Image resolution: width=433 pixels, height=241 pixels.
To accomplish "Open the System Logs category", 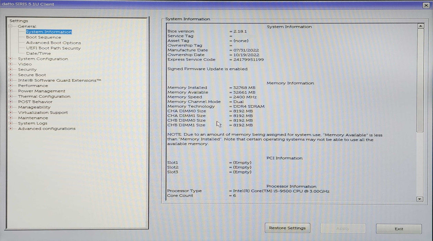I will 33,123.
